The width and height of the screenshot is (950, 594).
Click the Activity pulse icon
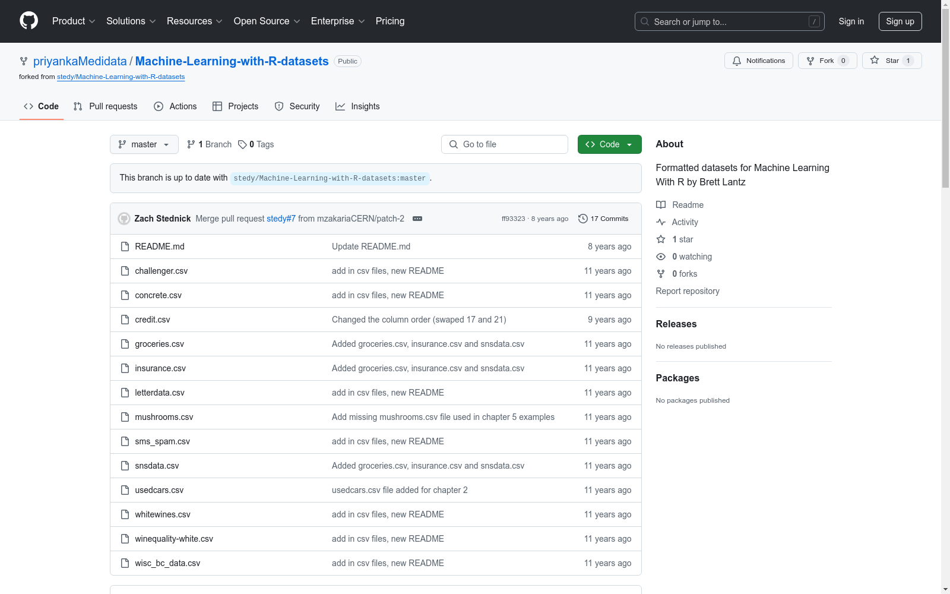[661, 222]
